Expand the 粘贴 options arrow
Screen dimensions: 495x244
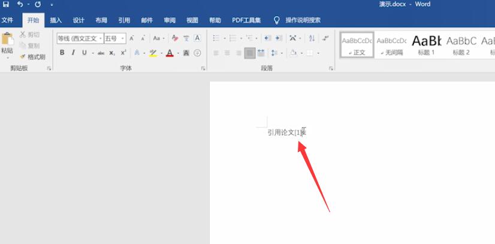(7, 58)
